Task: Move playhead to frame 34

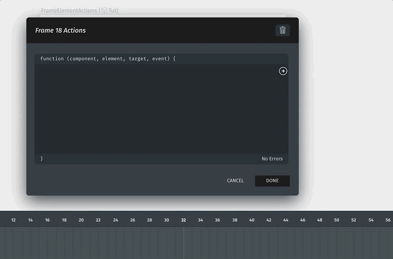Action: click(x=201, y=220)
